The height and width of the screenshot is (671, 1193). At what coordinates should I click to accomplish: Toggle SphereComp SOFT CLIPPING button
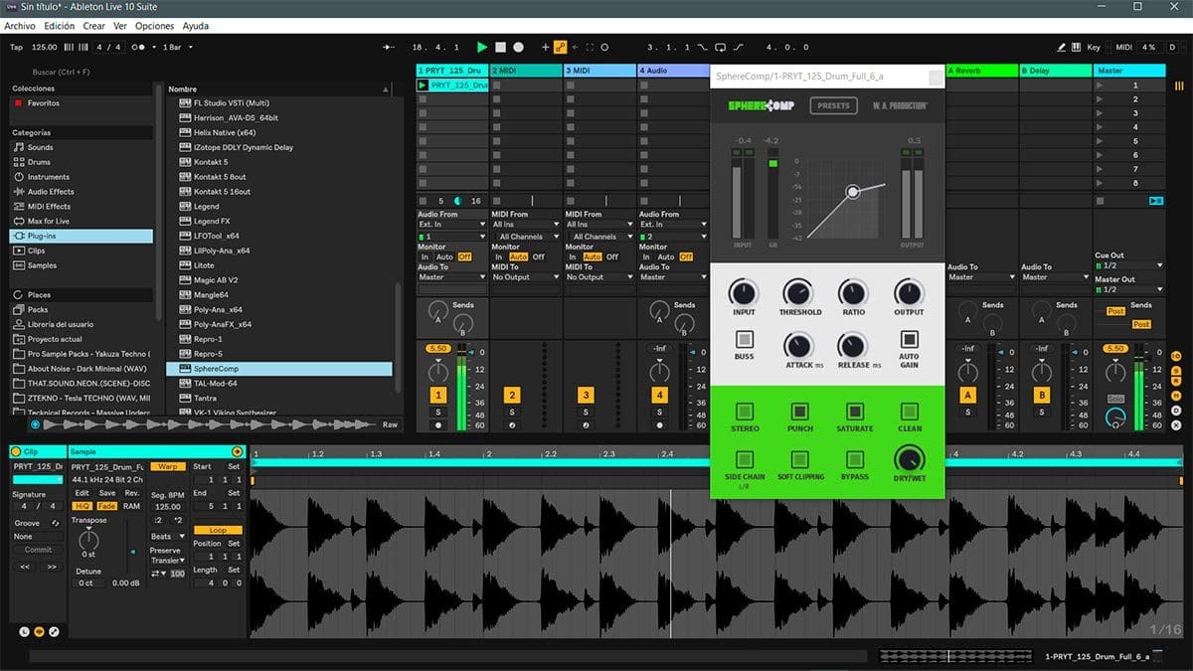[799, 459]
